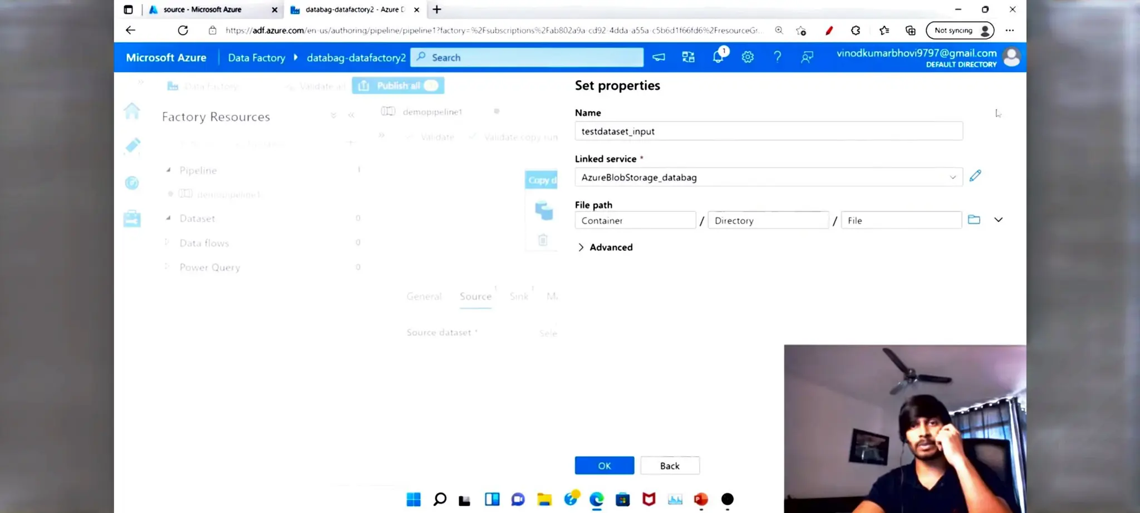Open the Windows Start menu

pyautogui.click(x=414, y=500)
